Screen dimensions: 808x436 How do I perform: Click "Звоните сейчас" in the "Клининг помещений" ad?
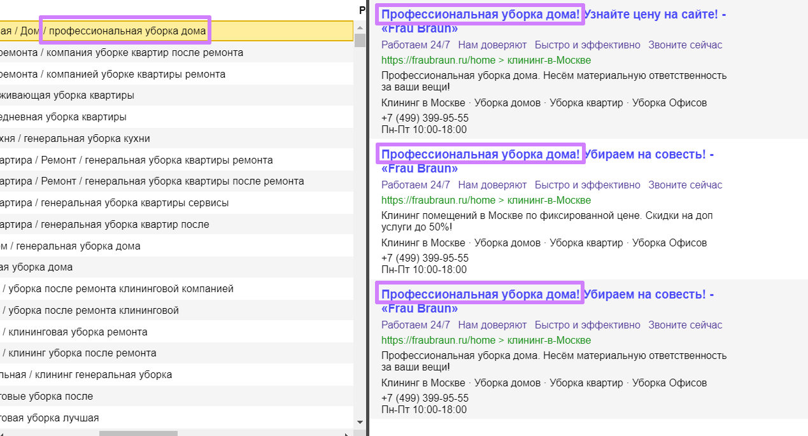tap(685, 185)
